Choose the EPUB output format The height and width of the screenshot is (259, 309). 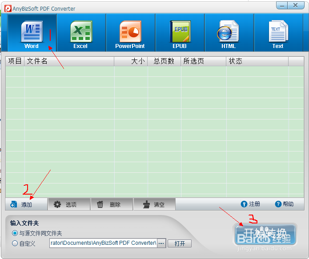point(180,33)
